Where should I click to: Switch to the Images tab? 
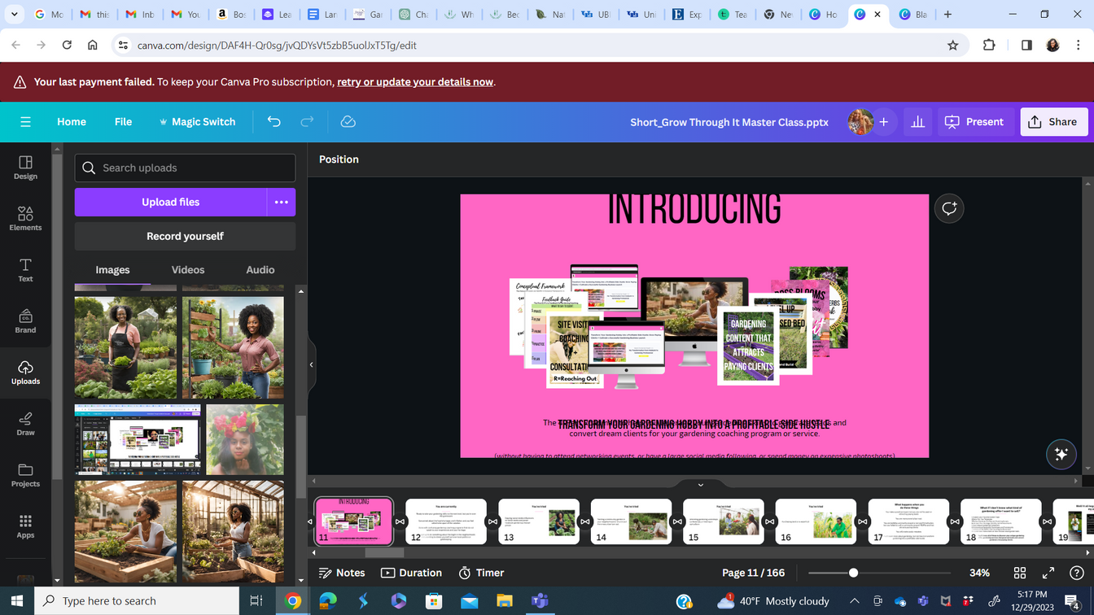point(112,270)
